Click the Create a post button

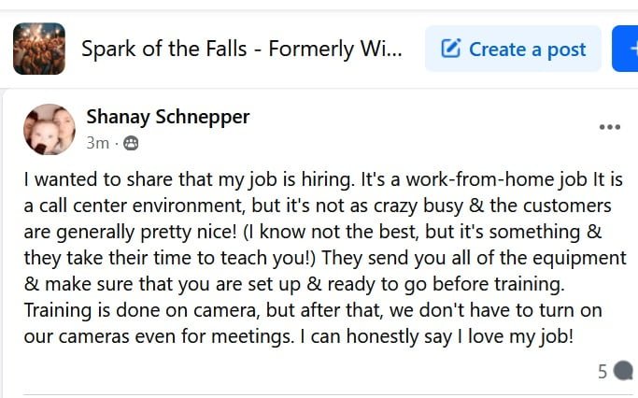[x=514, y=49]
